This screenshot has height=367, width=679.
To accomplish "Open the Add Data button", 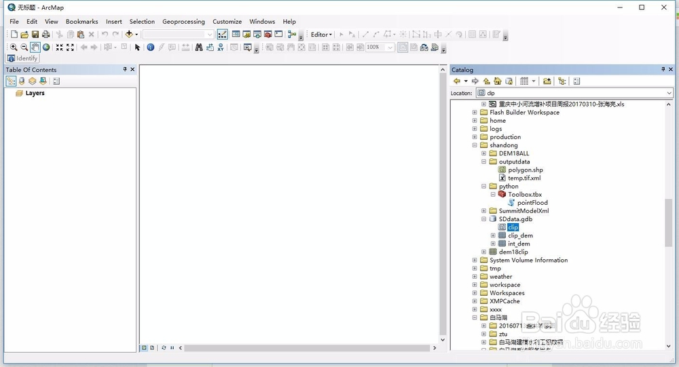I will coord(129,34).
